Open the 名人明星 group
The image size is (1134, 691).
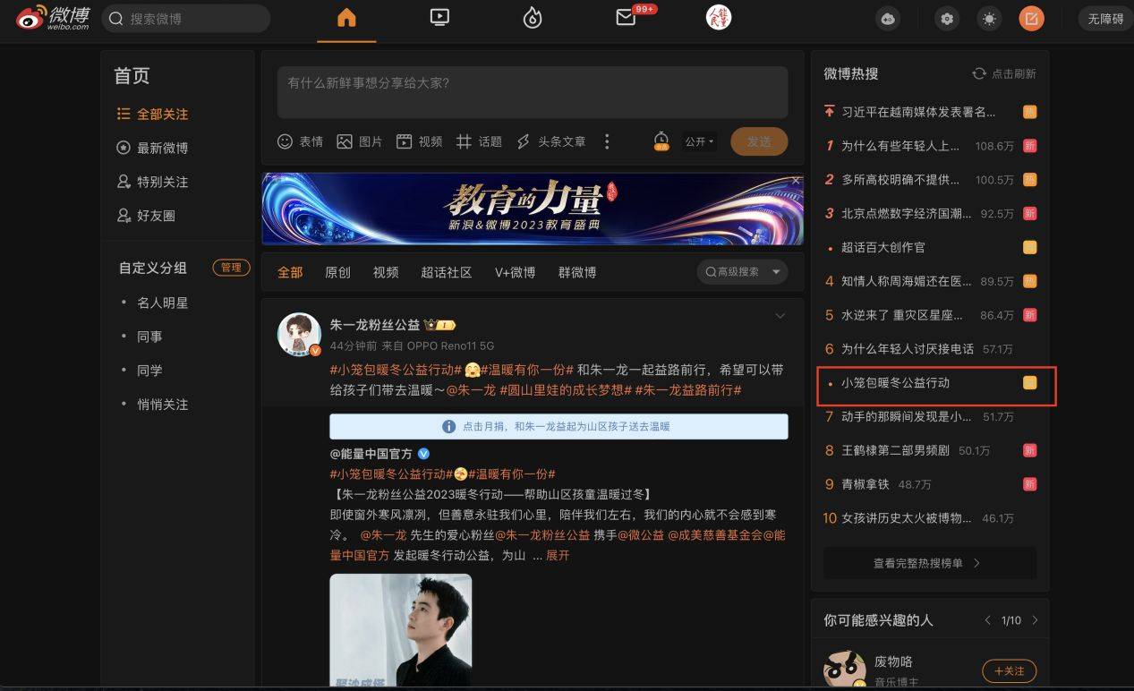coord(162,303)
